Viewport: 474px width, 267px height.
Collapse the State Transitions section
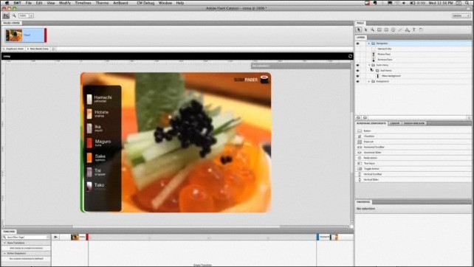(4, 243)
